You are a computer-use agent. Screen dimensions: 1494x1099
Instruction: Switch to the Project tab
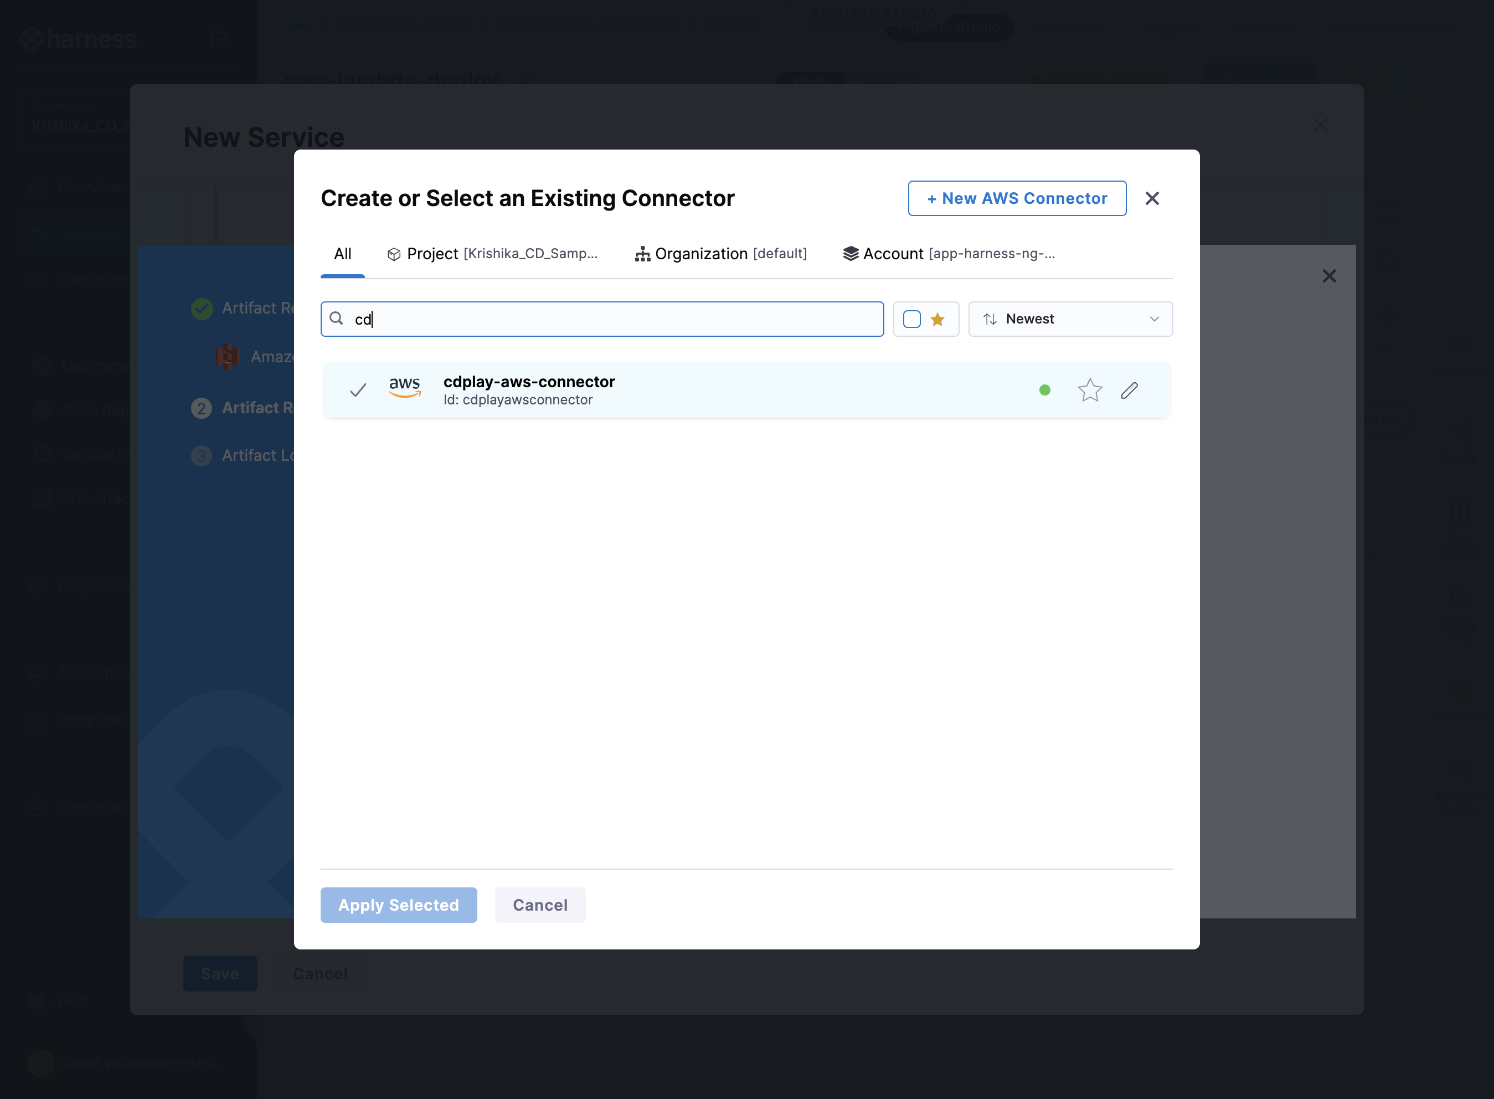tap(493, 254)
